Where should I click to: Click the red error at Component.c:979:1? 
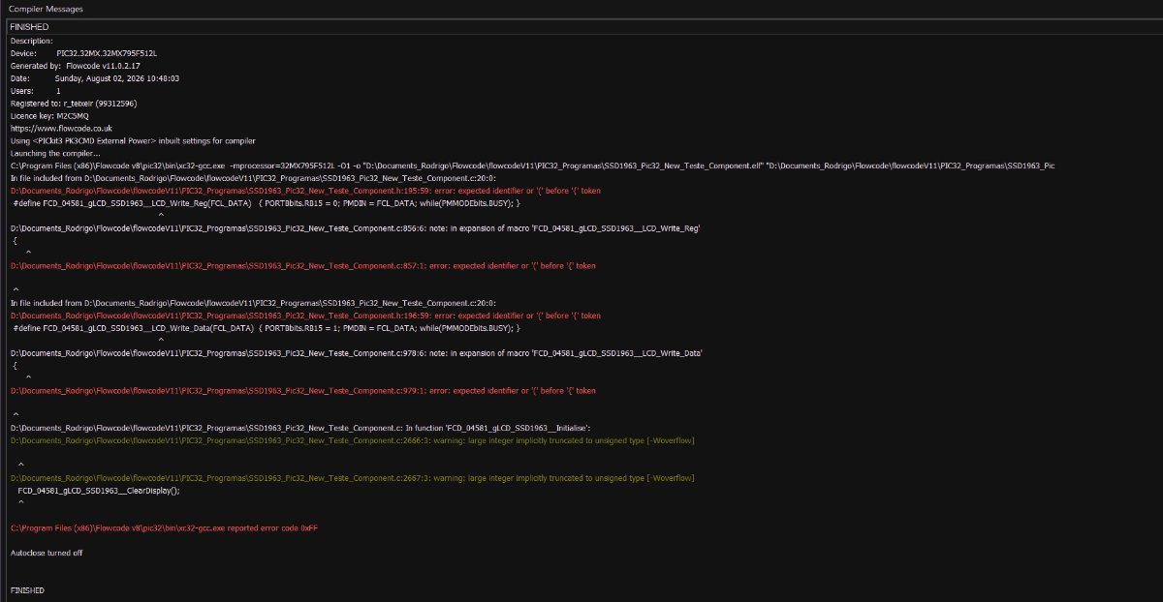[302, 391]
